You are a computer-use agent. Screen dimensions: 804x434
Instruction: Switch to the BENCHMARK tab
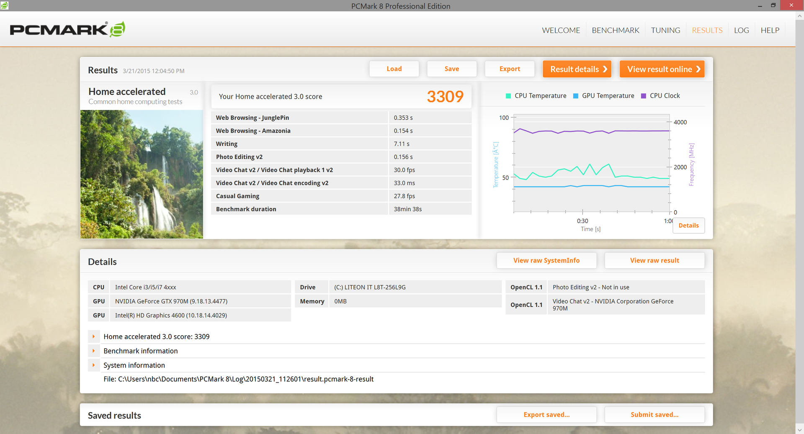click(615, 30)
